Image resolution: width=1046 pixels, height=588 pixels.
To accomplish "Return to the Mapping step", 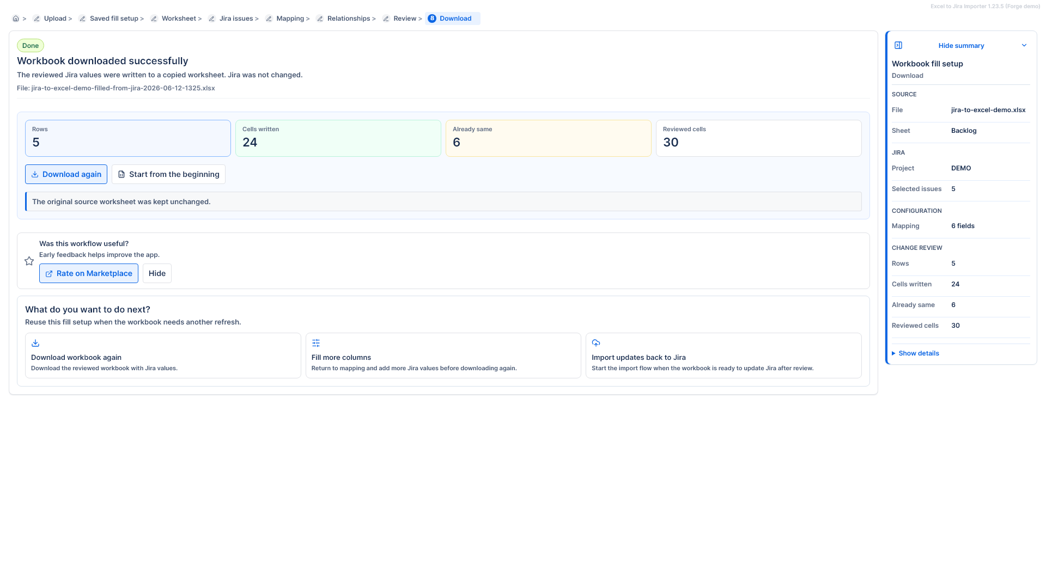I will 290,19.
